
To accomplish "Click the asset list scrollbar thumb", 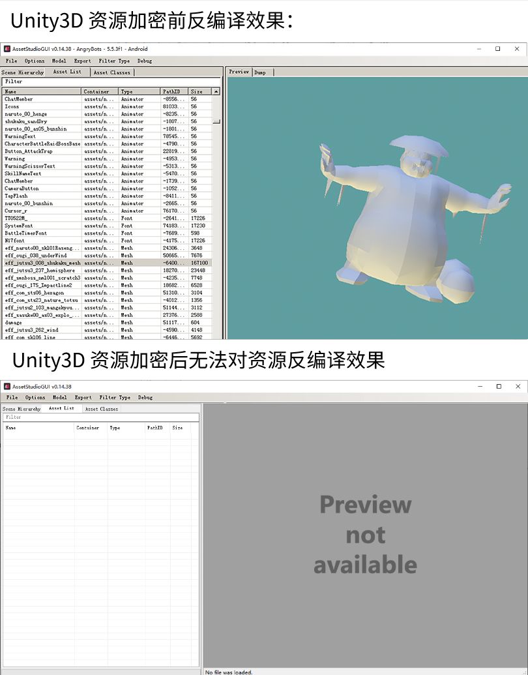I will tap(216, 121).
